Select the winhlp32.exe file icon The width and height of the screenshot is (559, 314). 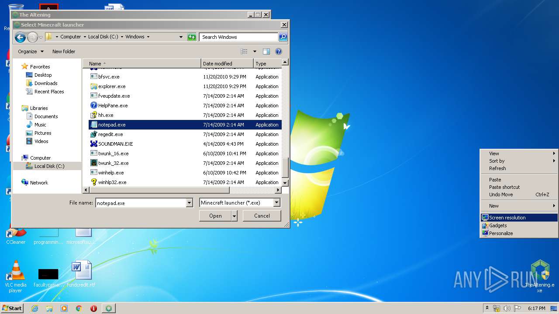(93, 182)
